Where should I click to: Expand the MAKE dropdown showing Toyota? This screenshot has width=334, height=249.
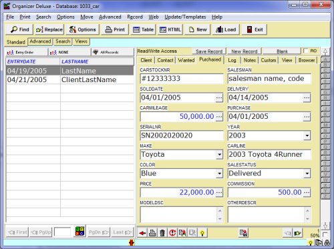[219, 154]
